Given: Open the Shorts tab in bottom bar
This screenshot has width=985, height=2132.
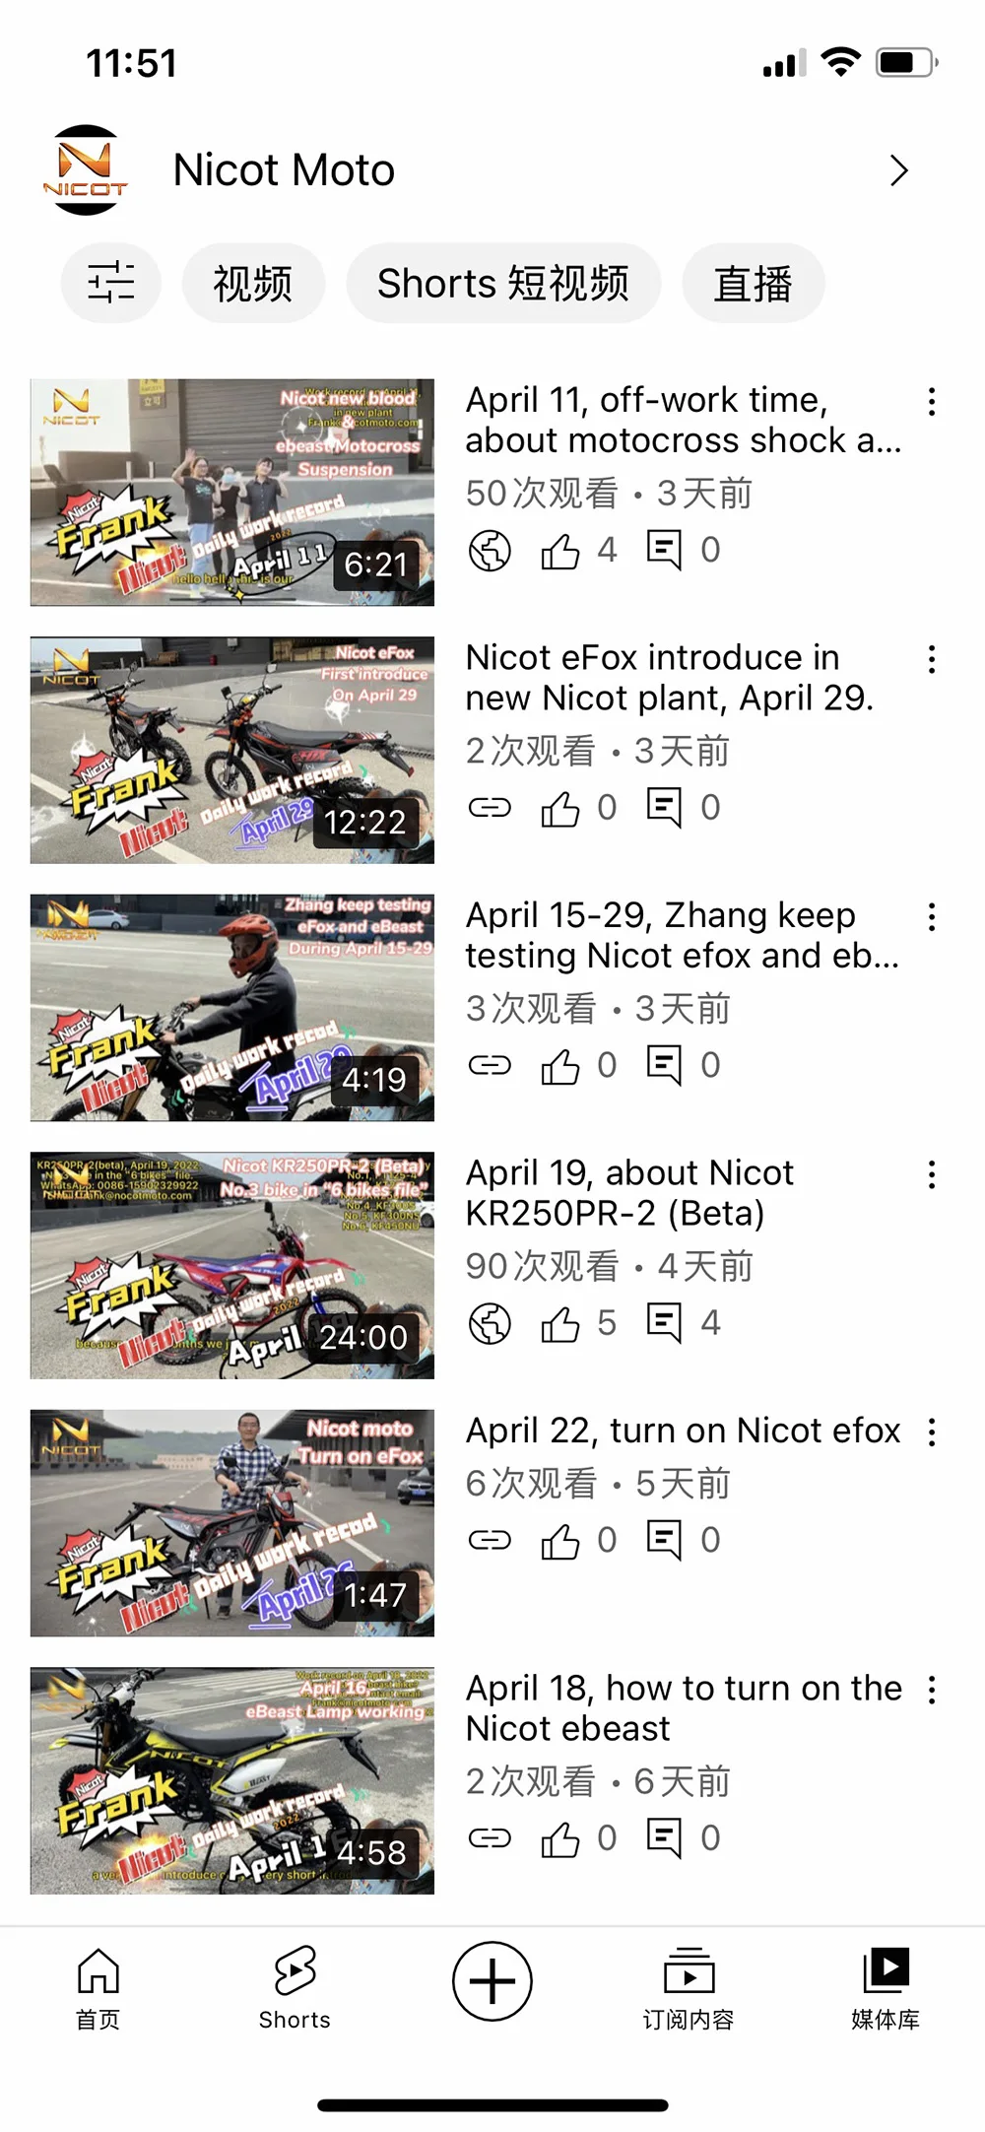Looking at the screenshot, I should 295,1988.
